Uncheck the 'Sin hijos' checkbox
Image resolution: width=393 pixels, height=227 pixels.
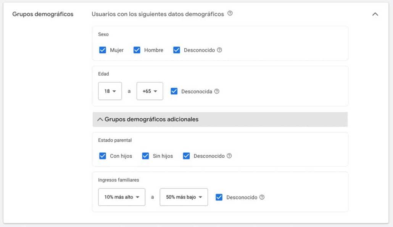145,156
